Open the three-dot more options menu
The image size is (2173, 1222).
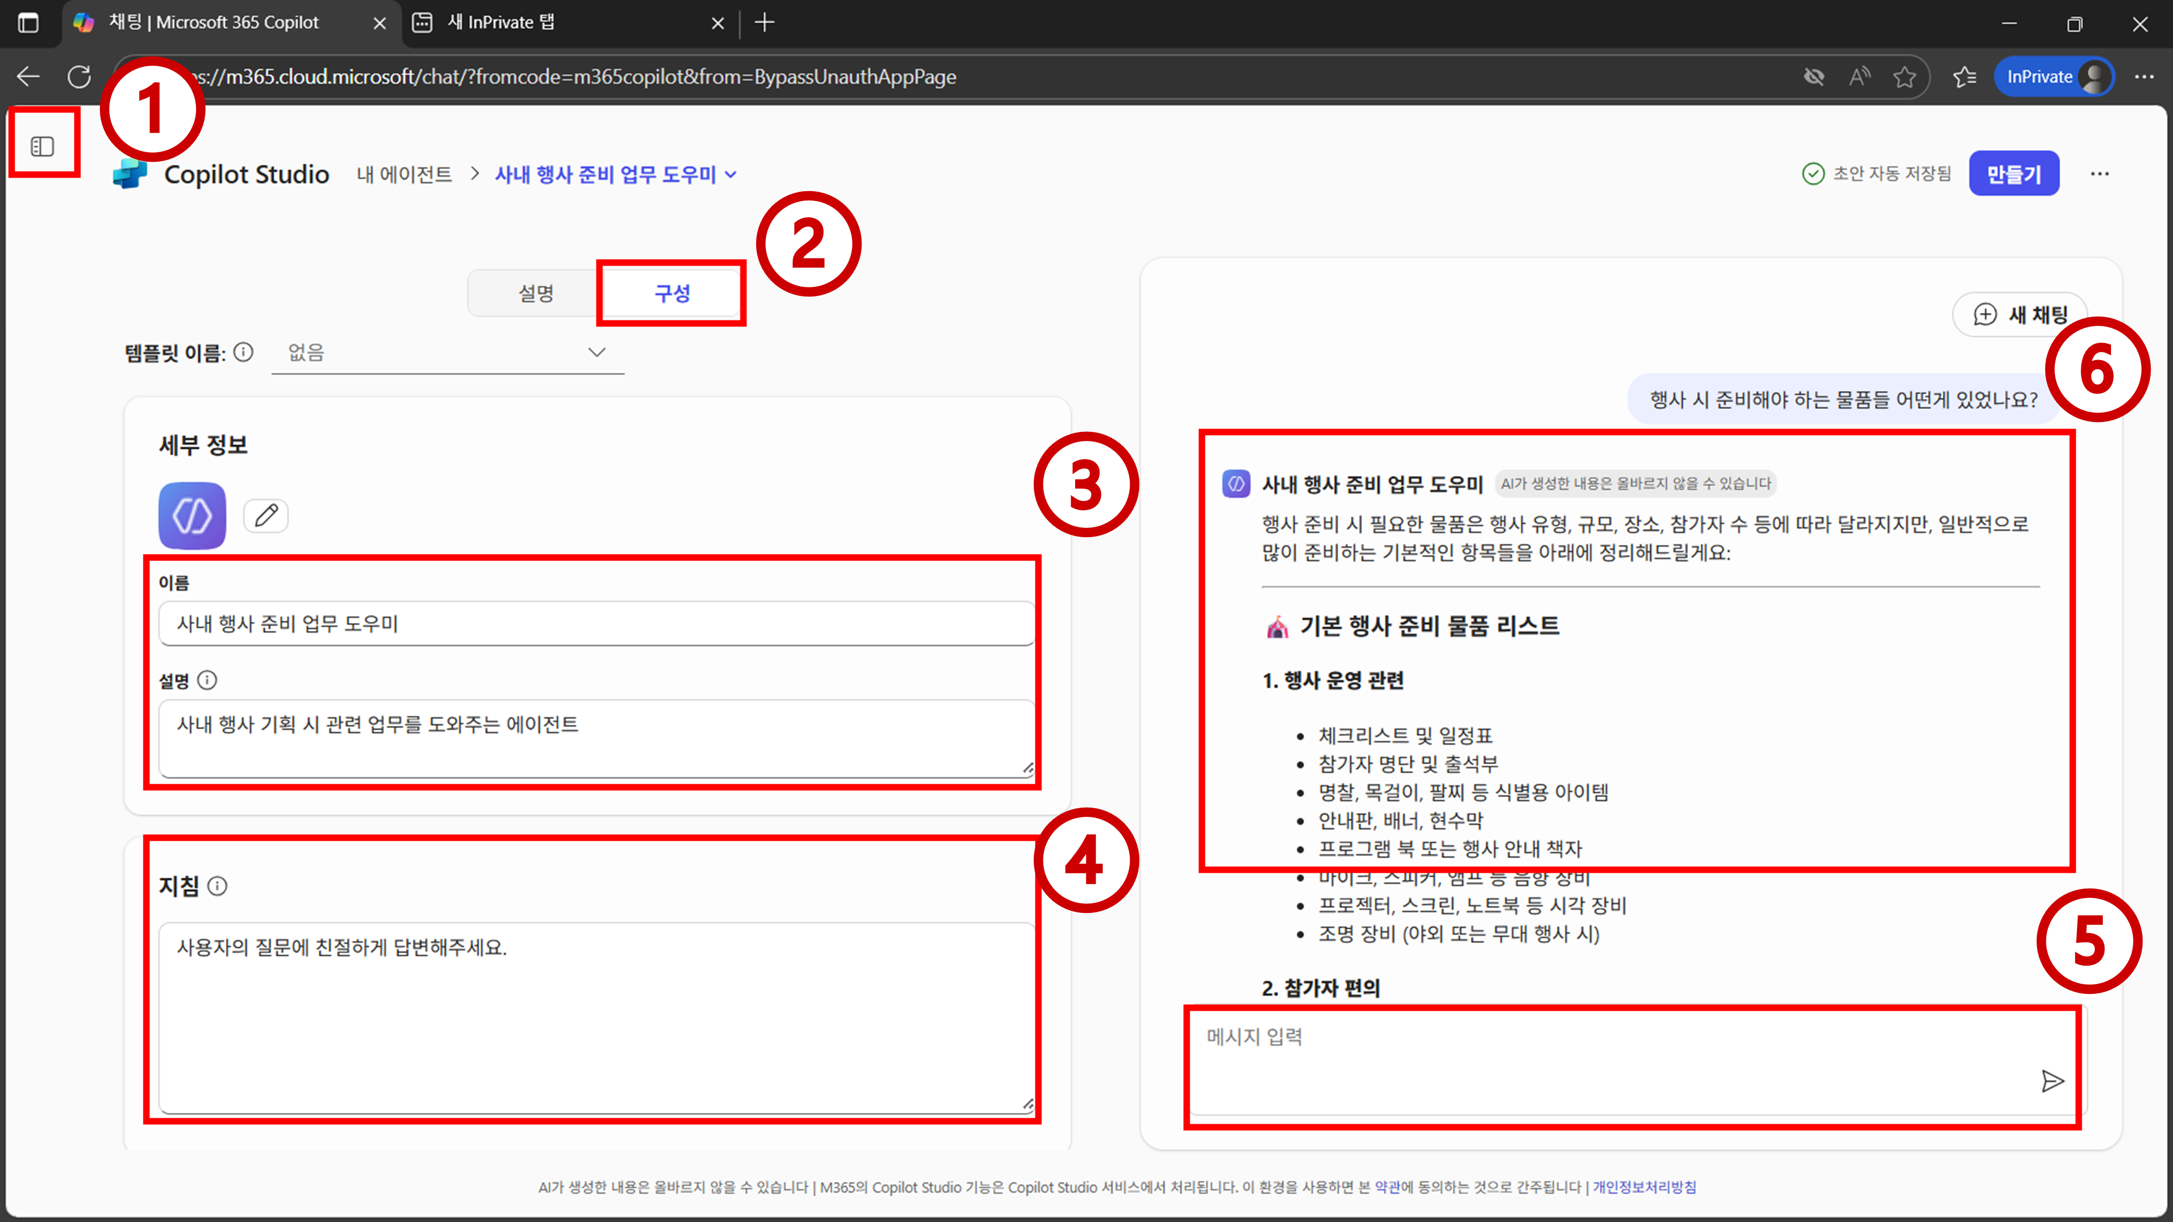pyautogui.click(x=2099, y=174)
